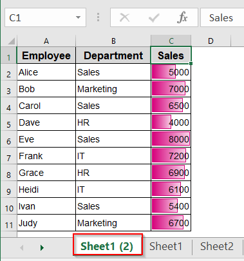Image resolution: width=244 pixels, height=261 pixels.
Task: Switch to the Sheet1 tab
Action: coord(165,246)
